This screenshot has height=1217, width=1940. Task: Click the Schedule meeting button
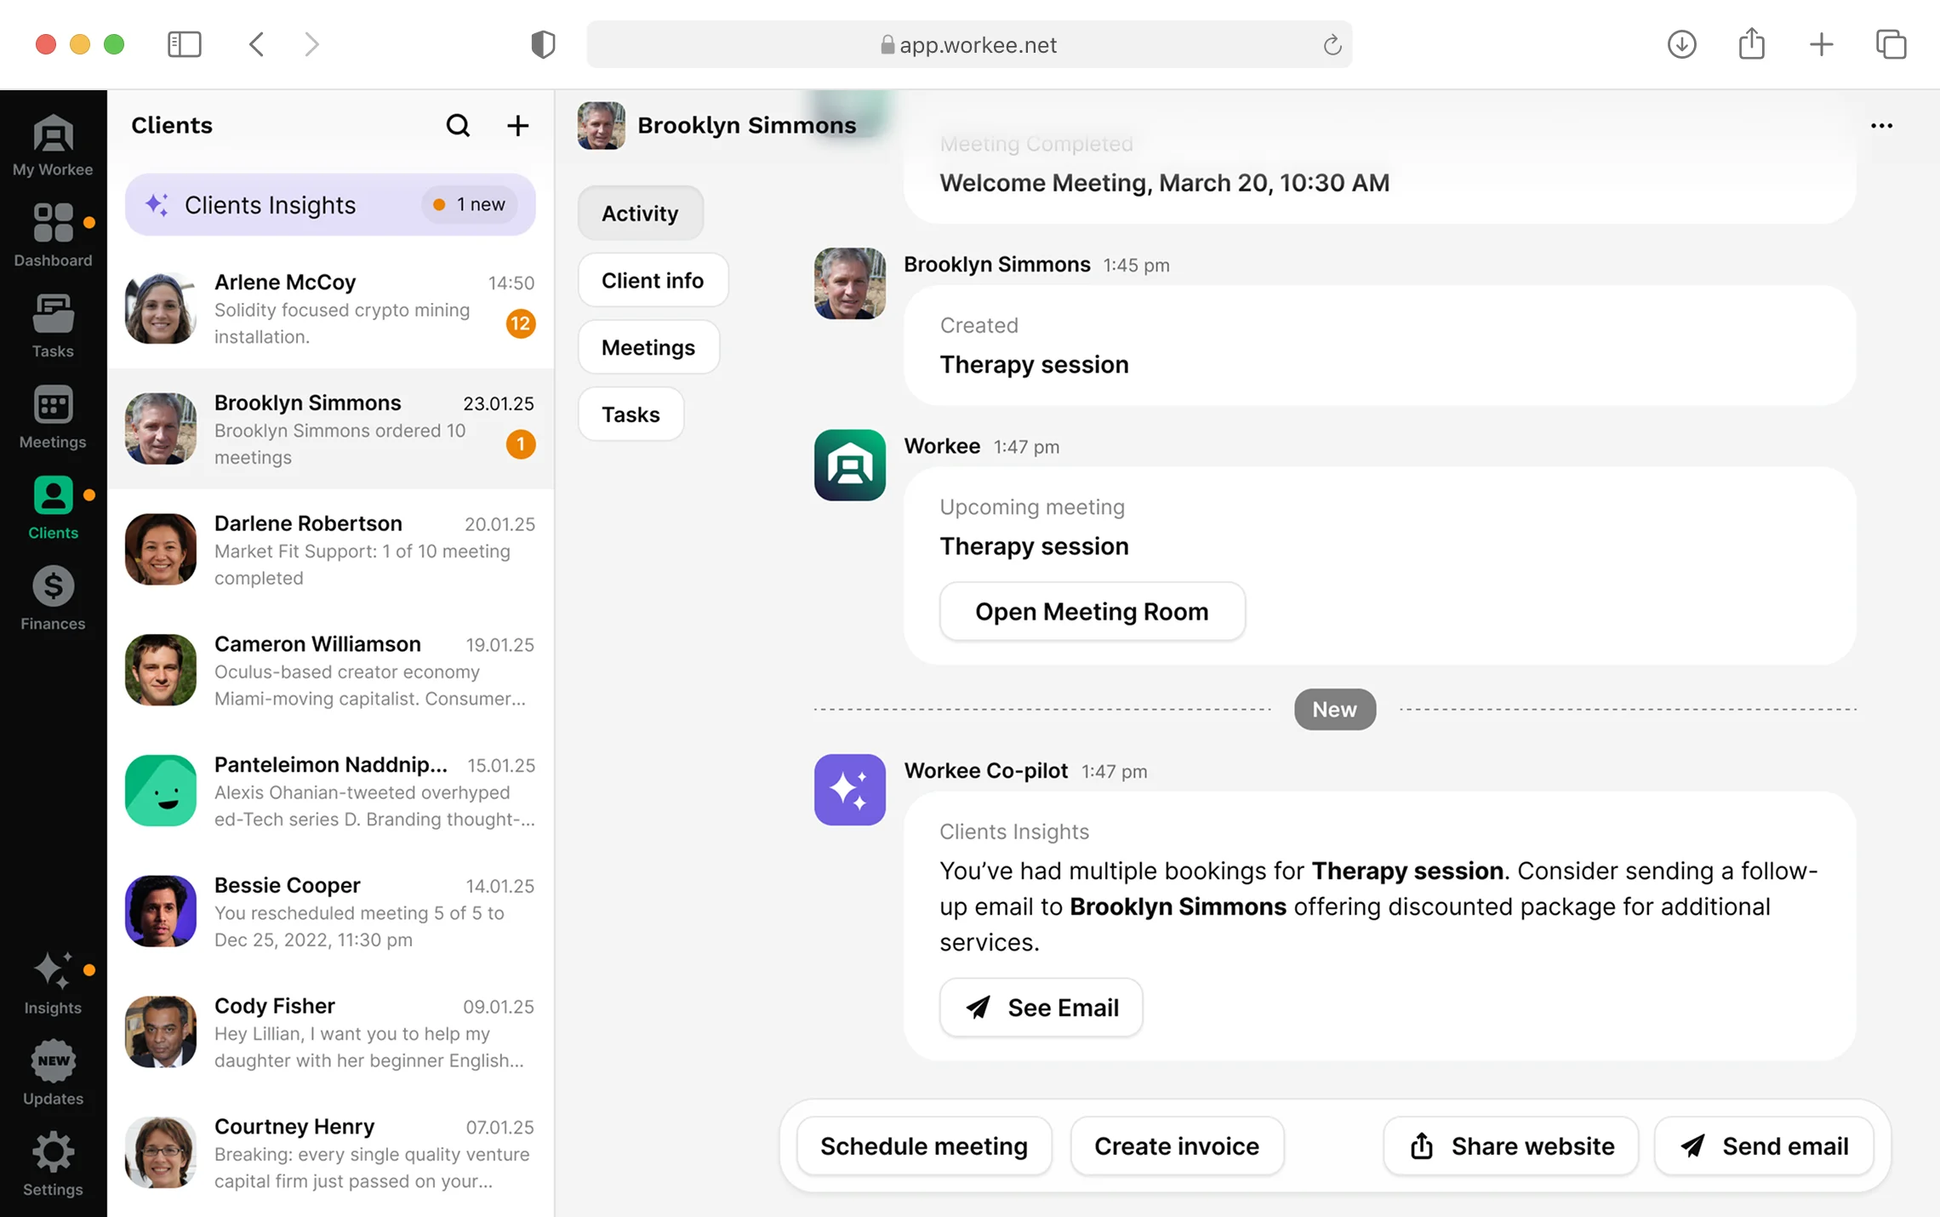(x=923, y=1146)
